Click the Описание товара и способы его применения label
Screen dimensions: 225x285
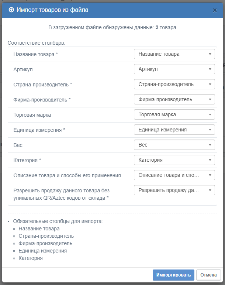[x=67, y=175]
